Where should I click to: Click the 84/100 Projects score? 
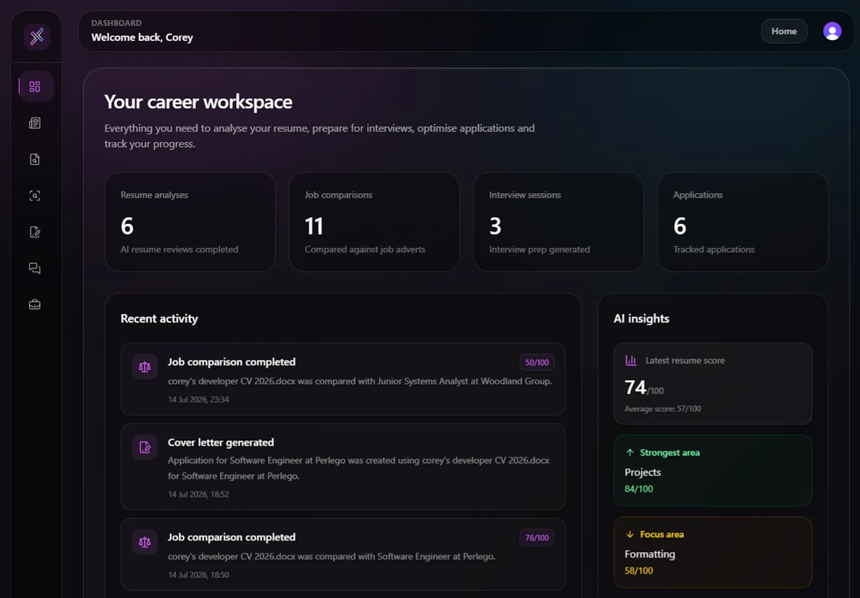tap(639, 489)
